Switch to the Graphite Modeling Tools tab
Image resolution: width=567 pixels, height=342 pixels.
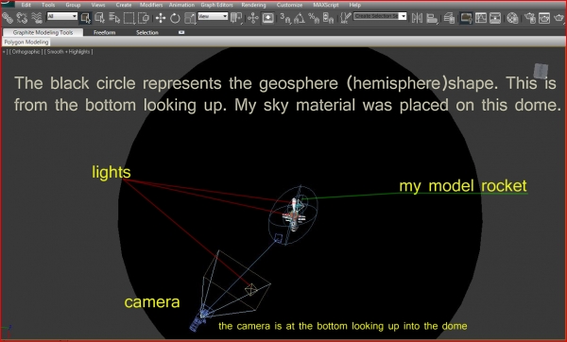tap(43, 32)
